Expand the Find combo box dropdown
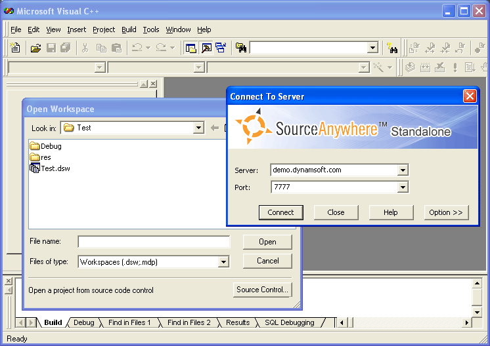Image resolution: width=490 pixels, height=346 pixels. 372,48
